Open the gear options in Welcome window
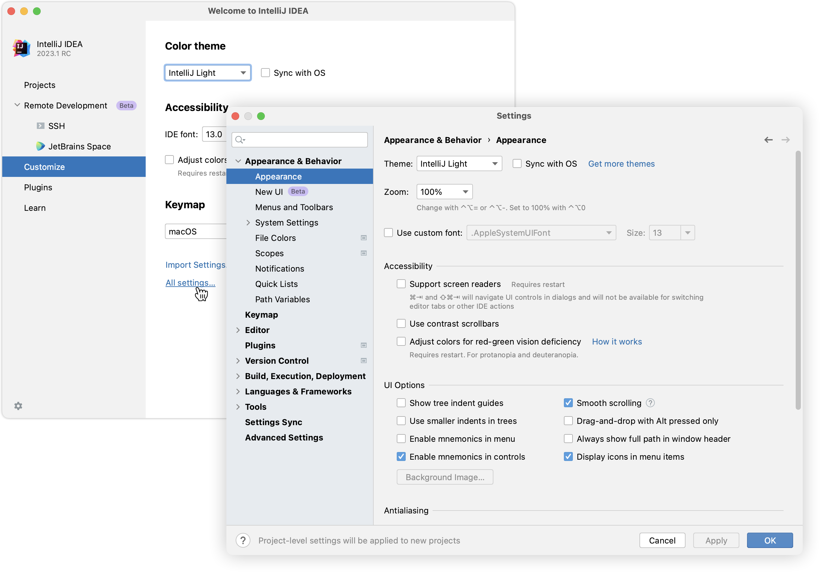The image size is (829, 579). pos(18,406)
